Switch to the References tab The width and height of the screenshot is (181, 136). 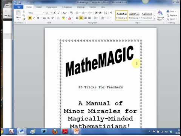tap(67, 7)
